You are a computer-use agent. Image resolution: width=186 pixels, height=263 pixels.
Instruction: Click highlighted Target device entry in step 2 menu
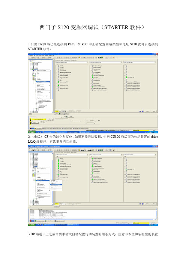pos(43,181)
